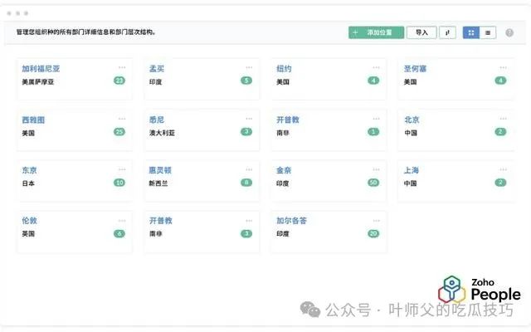Open the 惠灵顿 location title
The image size is (531, 332).
click(x=160, y=170)
